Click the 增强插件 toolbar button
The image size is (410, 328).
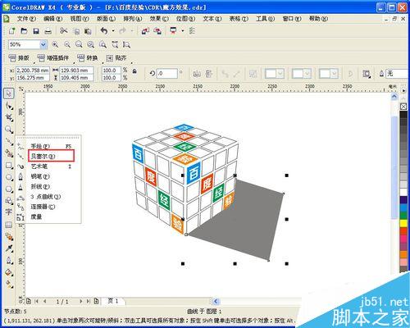(x=53, y=58)
